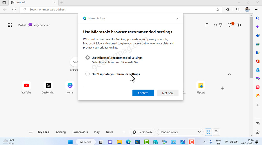Add this page to favorites star

click(217, 10)
